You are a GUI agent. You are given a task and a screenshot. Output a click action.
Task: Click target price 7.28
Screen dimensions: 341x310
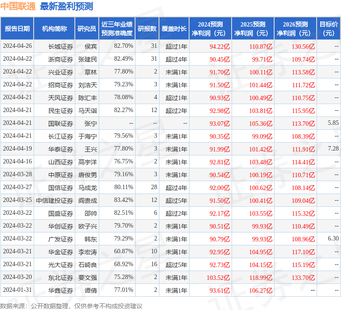point(333,148)
